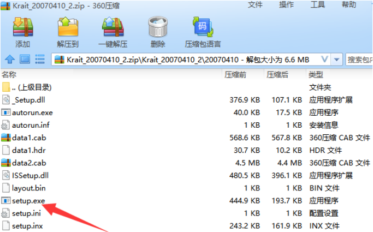Click the 解压到 (Extract to) icon
The height and width of the screenshot is (232, 373).
[x=68, y=32]
